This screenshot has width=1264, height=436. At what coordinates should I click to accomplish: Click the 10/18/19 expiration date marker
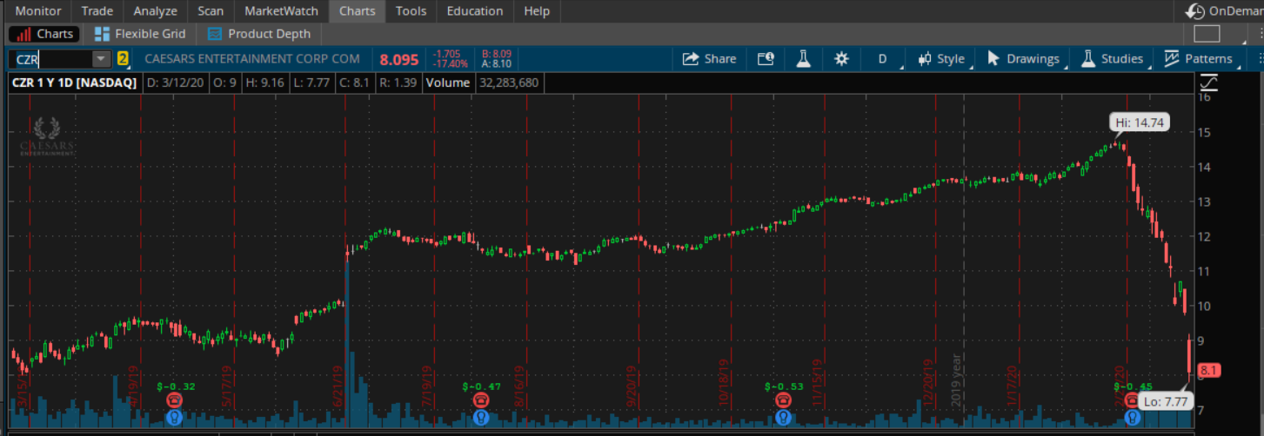coord(723,383)
